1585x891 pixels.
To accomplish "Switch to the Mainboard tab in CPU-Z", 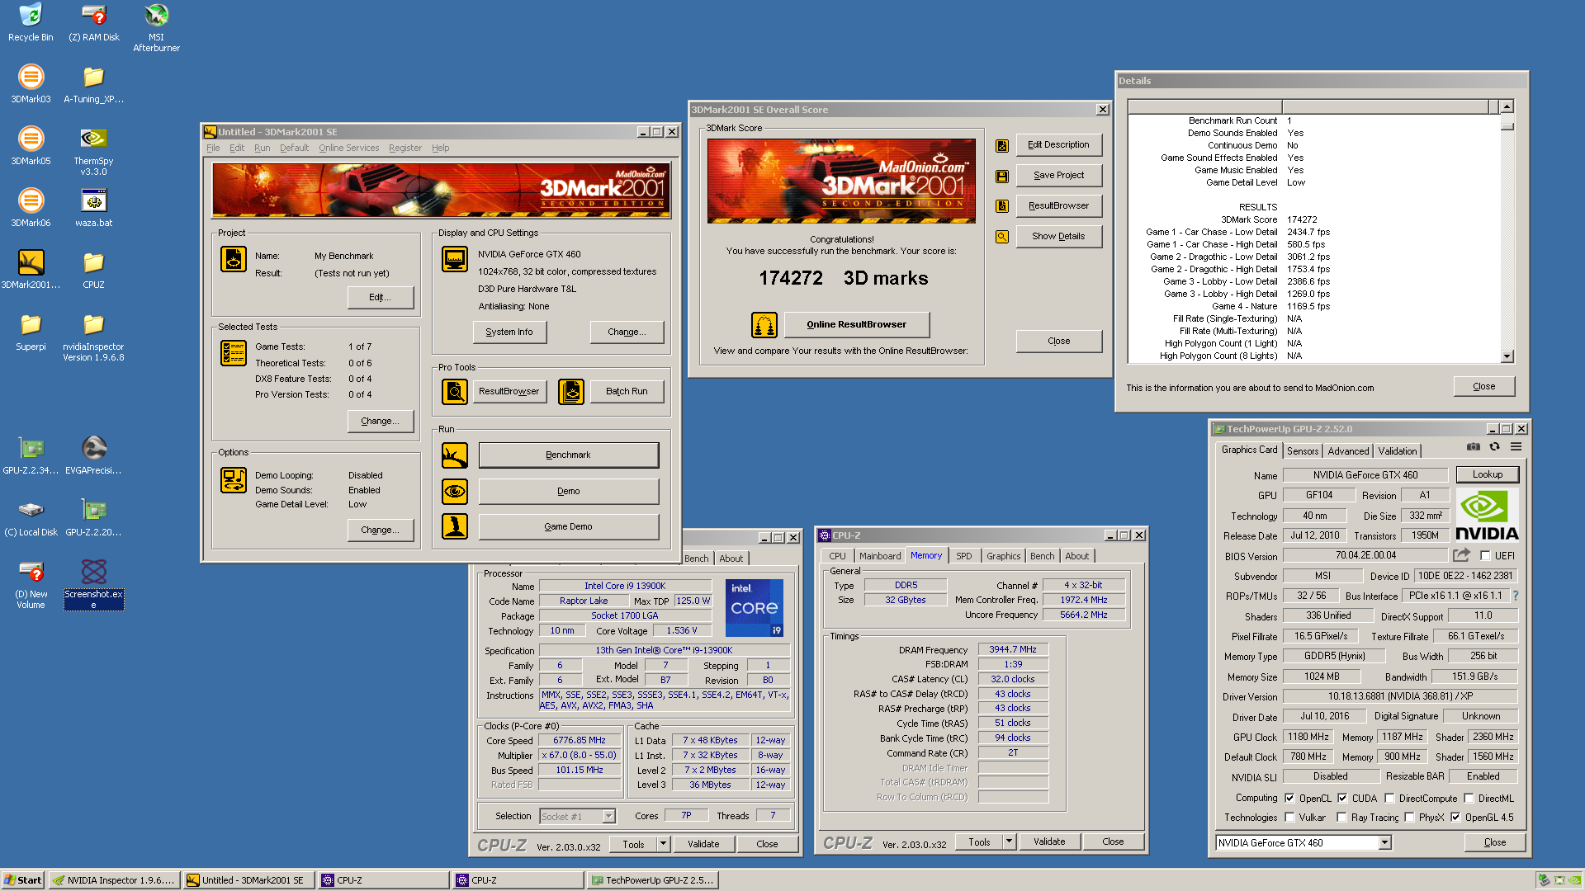I will click(x=879, y=556).
